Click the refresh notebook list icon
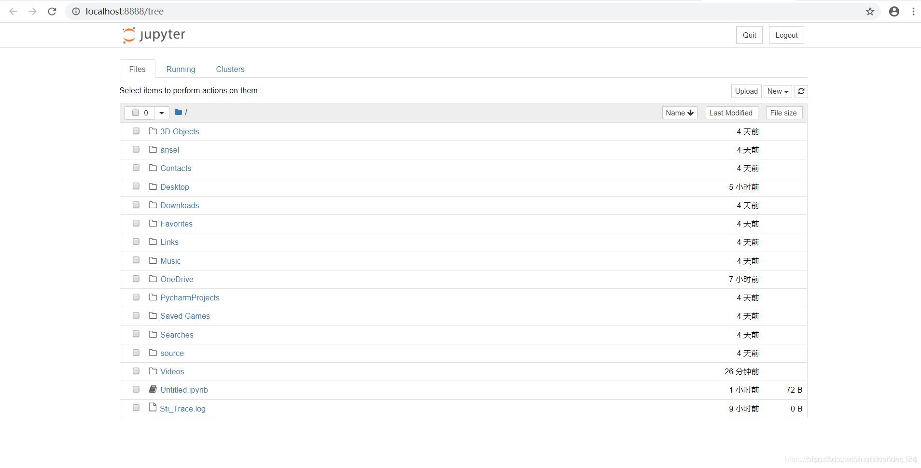 coord(801,91)
